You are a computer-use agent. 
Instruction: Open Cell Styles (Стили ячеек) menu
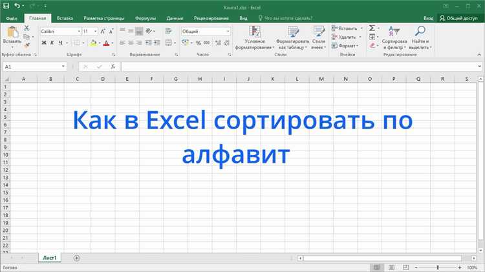tap(319, 37)
